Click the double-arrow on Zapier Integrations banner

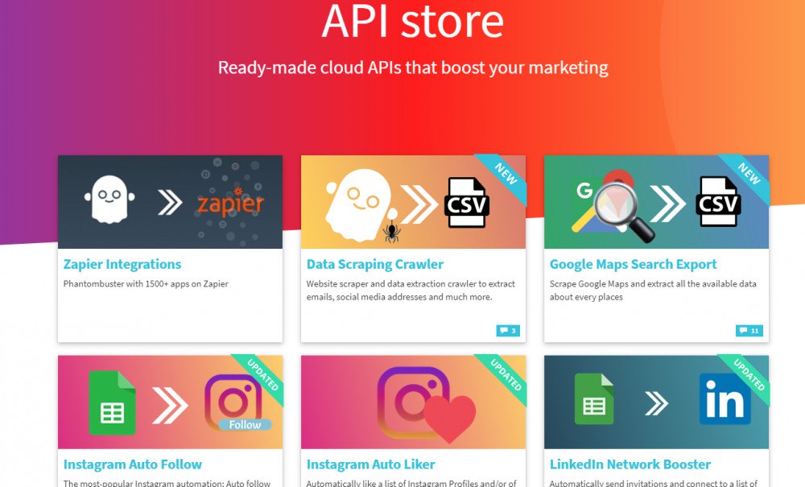pyautogui.click(x=170, y=202)
